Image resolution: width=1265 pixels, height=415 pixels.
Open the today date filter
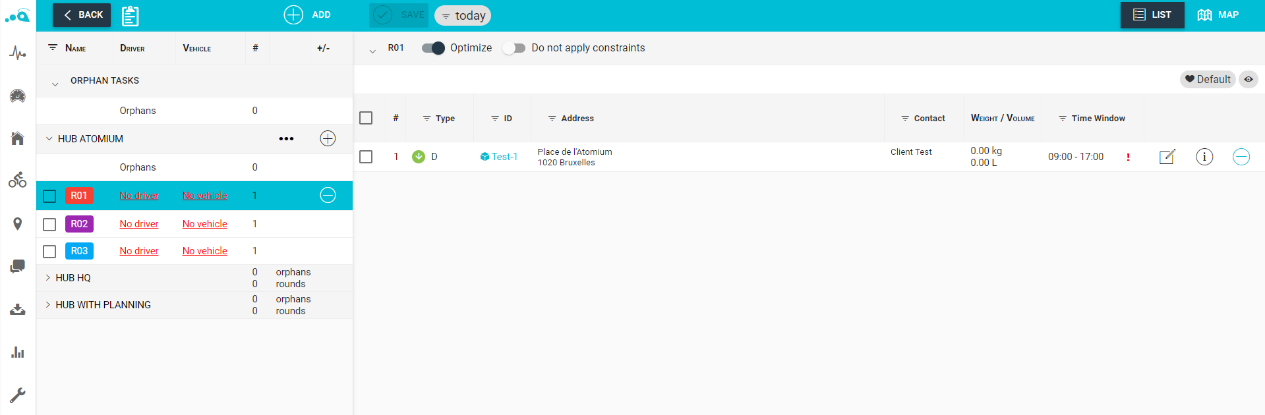(463, 15)
